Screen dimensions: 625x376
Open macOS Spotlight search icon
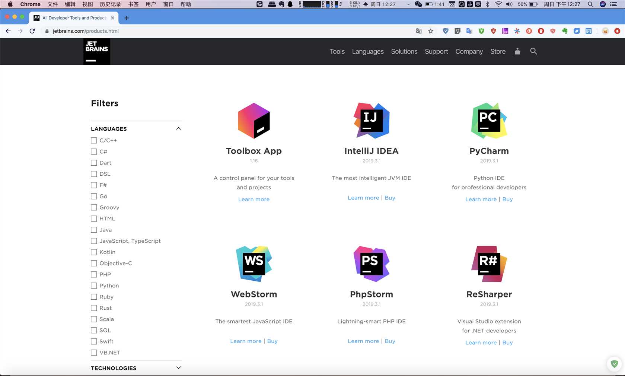(x=590, y=4)
